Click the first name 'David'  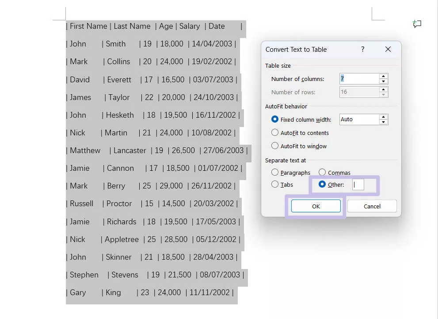[x=80, y=80]
